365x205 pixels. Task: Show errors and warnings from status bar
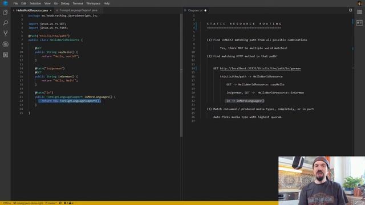point(68,203)
